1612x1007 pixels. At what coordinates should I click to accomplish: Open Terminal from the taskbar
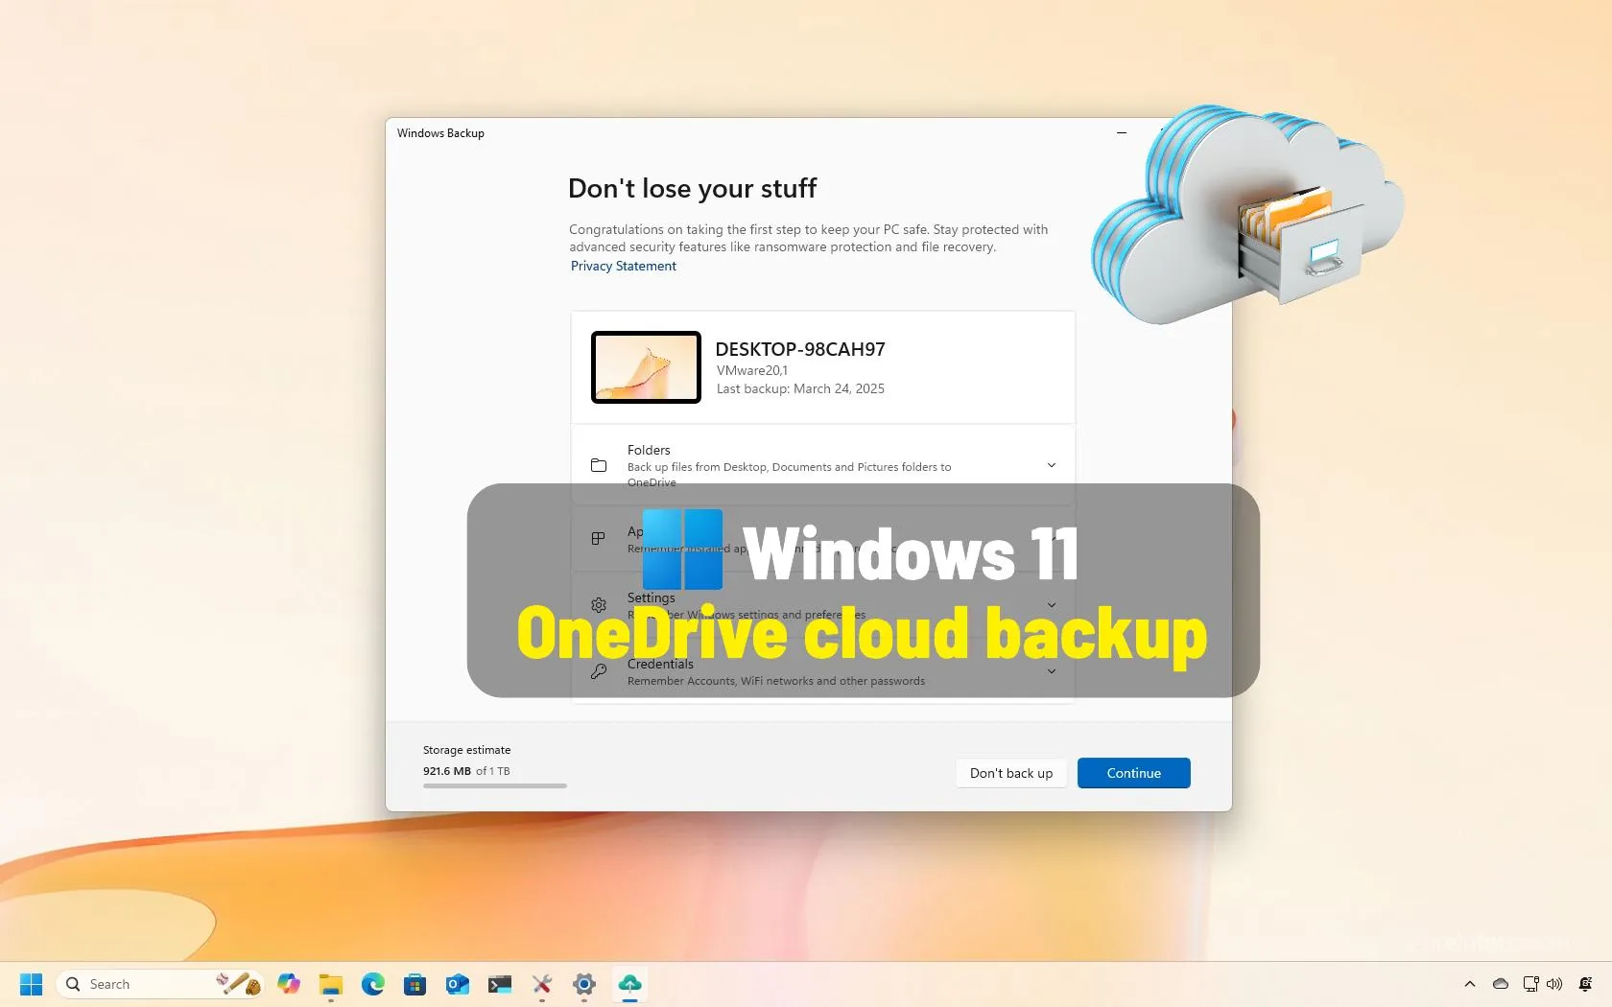point(500,984)
